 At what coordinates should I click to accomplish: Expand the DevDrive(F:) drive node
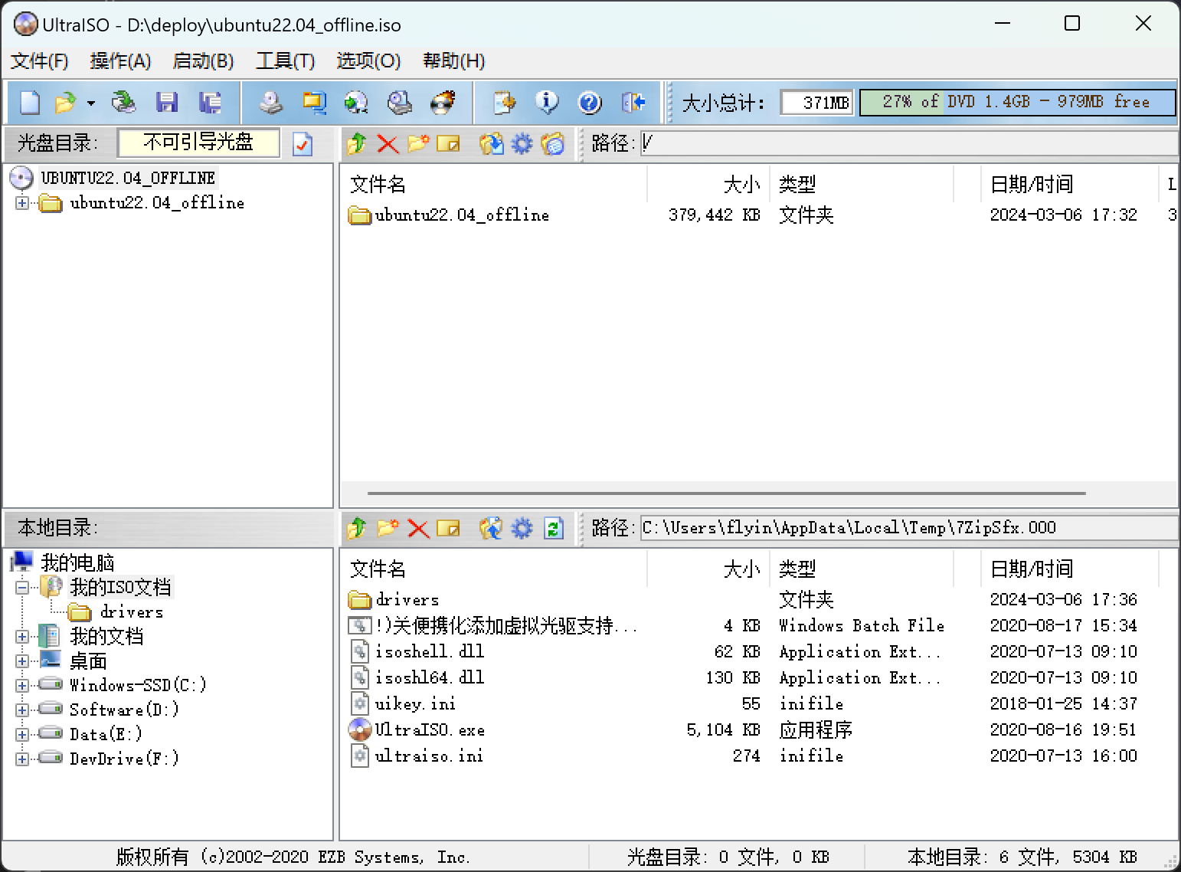(22, 759)
